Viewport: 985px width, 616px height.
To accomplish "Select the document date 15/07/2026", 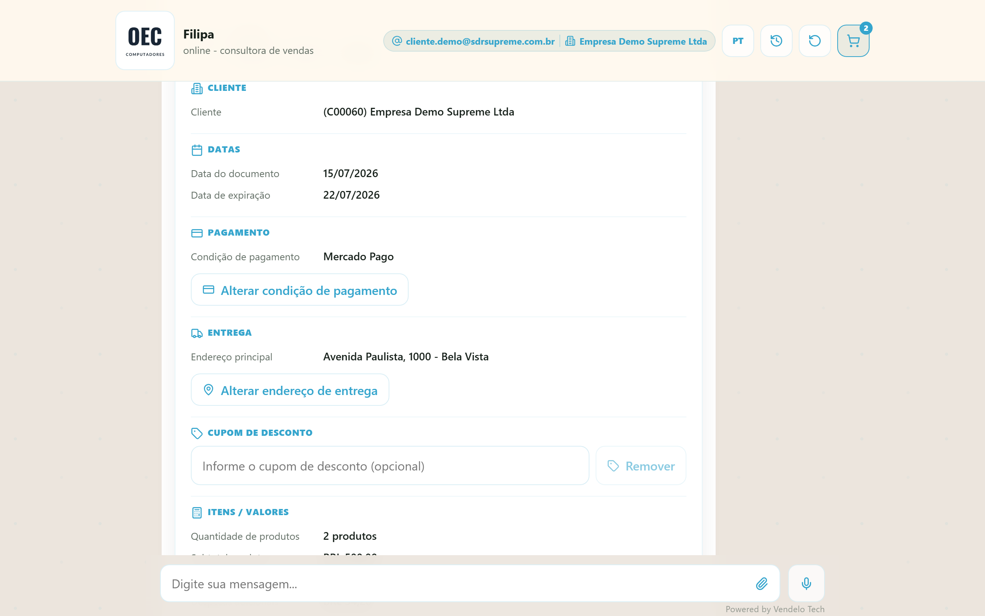I will coord(351,174).
